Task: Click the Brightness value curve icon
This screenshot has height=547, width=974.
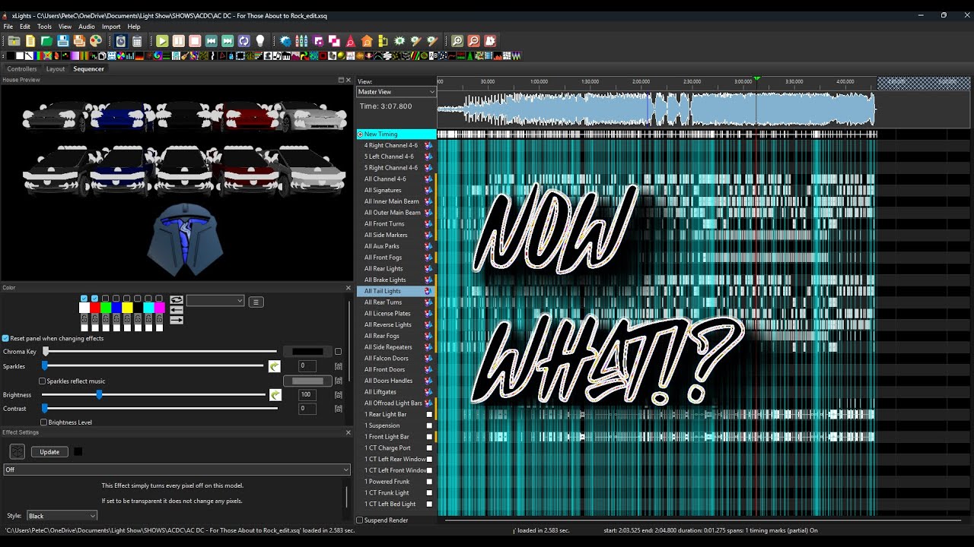Action: pos(275,395)
